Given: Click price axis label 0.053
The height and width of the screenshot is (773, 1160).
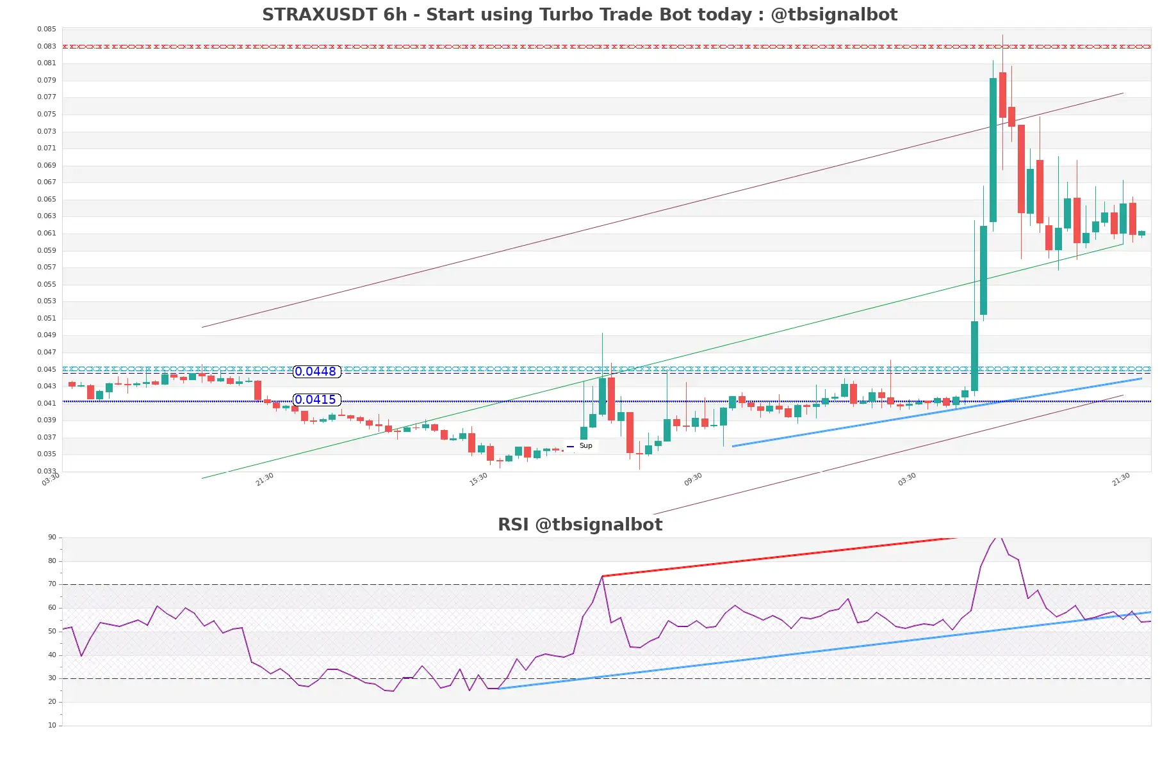Looking at the screenshot, I should tap(46, 301).
